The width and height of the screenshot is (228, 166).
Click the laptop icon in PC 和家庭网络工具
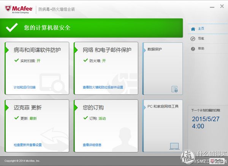[174, 146]
